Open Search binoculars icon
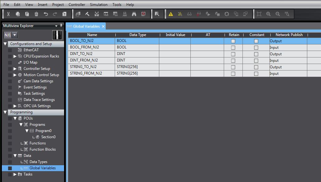This screenshot has height=182, width=321. [x=134, y=14]
